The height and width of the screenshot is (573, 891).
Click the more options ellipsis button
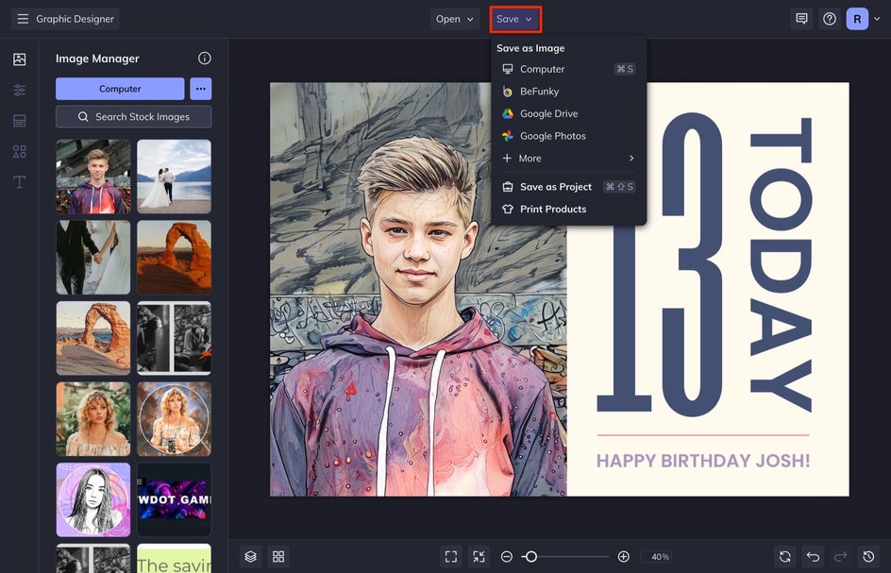pos(201,89)
